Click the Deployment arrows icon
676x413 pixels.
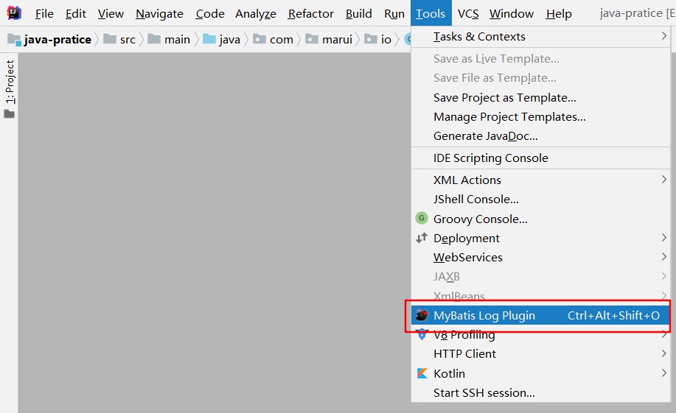point(422,238)
